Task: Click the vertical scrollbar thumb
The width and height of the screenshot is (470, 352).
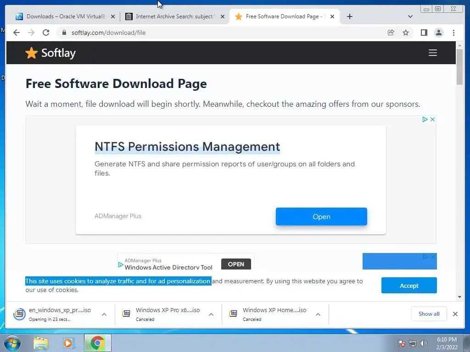Action: tap(459, 67)
